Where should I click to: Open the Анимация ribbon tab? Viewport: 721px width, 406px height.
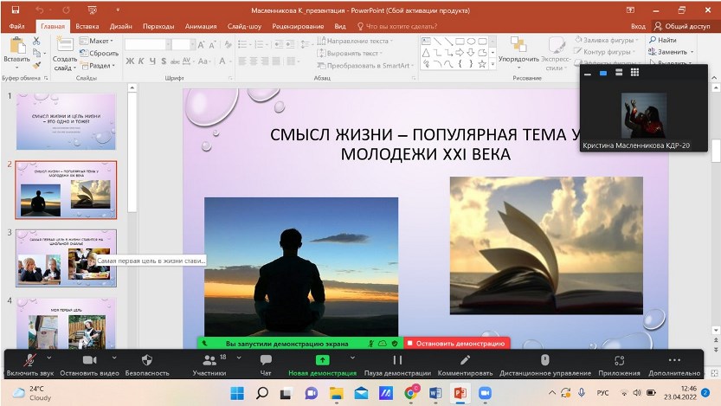click(x=201, y=27)
